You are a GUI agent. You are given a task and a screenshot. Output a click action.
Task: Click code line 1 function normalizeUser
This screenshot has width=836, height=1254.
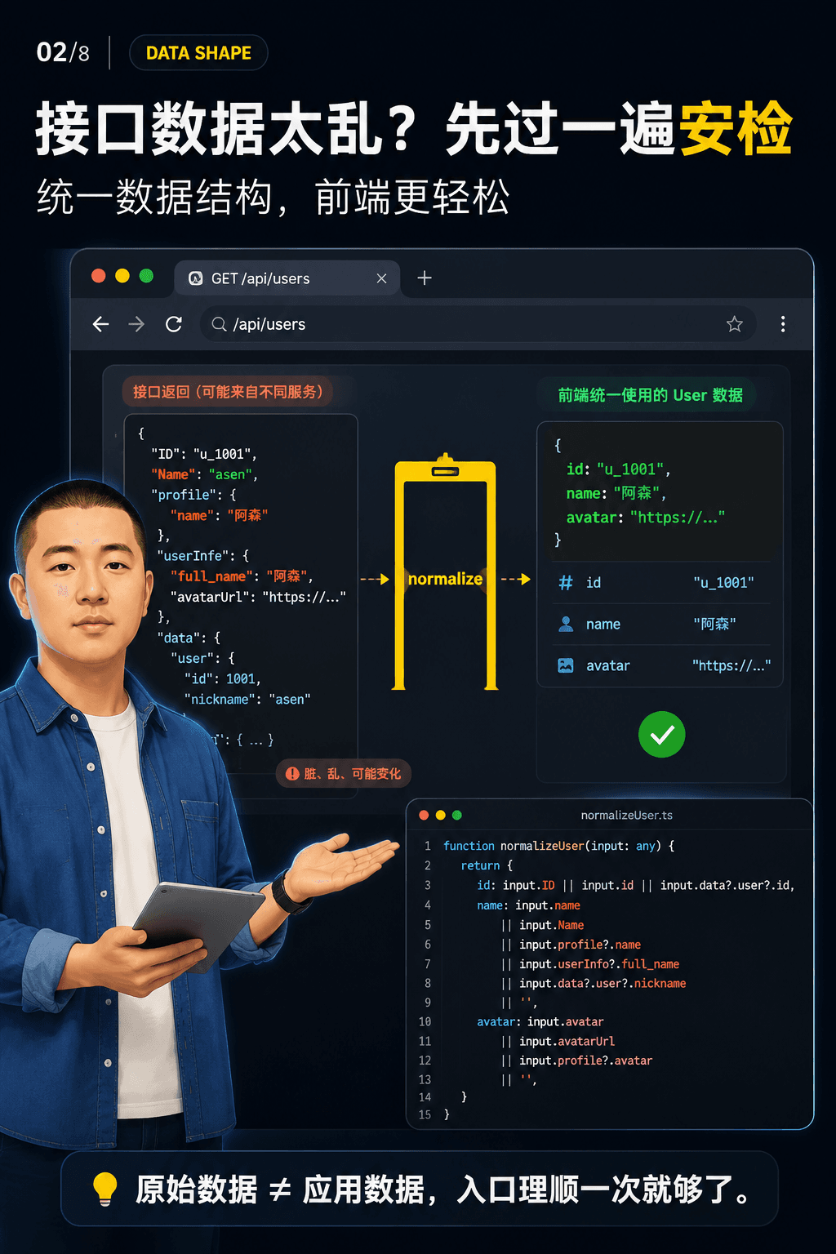[559, 846]
